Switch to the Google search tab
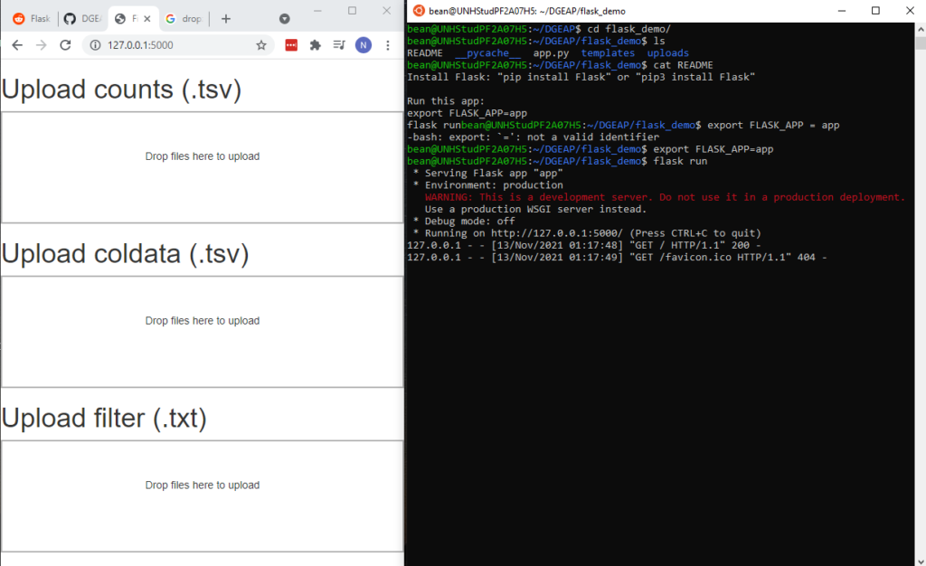This screenshot has height=566, width=926. tap(183, 18)
